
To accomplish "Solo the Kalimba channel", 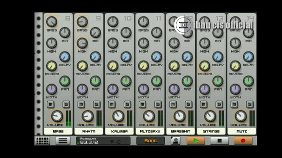I will (x=127, y=104).
